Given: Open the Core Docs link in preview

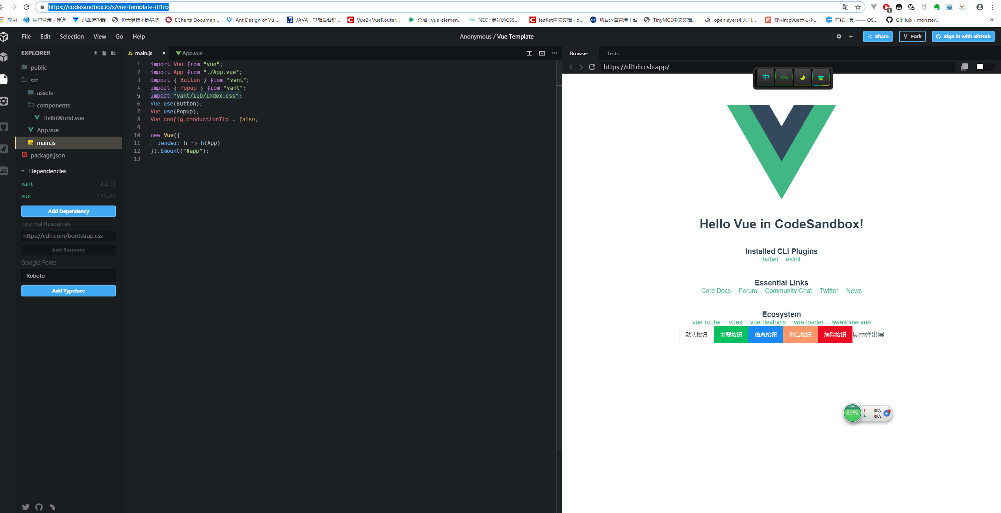Looking at the screenshot, I should coord(716,291).
